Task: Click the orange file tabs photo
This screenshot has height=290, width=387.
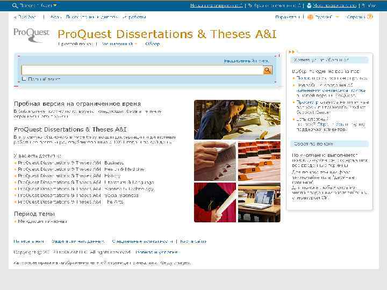Action: (x=259, y=161)
